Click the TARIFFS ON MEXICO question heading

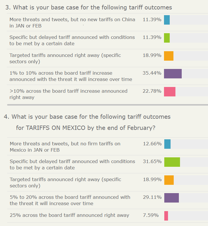coord(87,122)
